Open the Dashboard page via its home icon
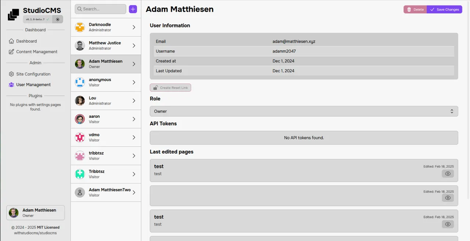Viewport: 470px width, 241px height. 11,41
